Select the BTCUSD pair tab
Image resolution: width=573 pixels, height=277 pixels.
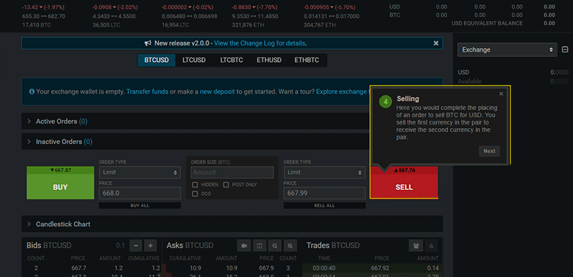click(157, 60)
